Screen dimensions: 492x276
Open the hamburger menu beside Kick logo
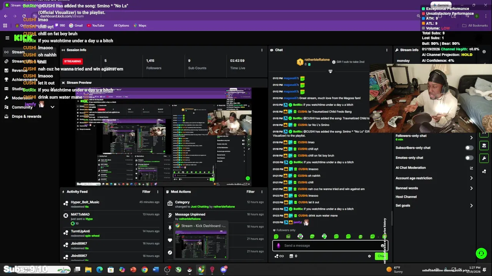[x=7, y=38]
